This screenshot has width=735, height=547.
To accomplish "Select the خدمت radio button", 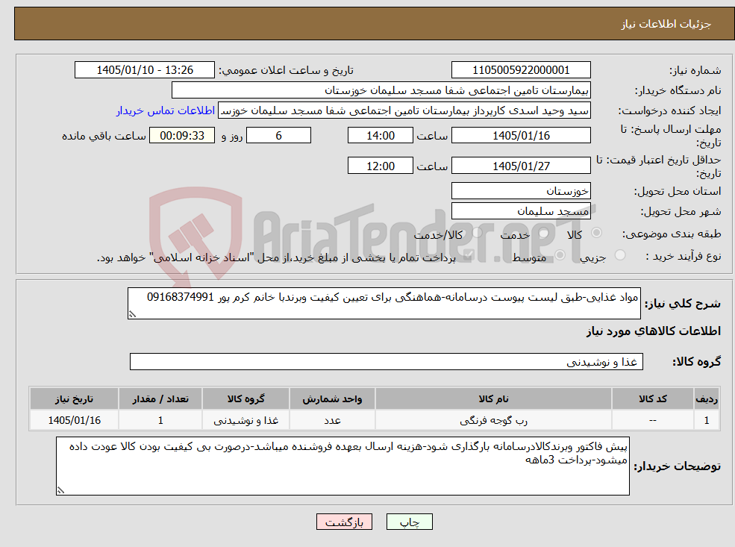I will pyautogui.click(x=544, y=233).
